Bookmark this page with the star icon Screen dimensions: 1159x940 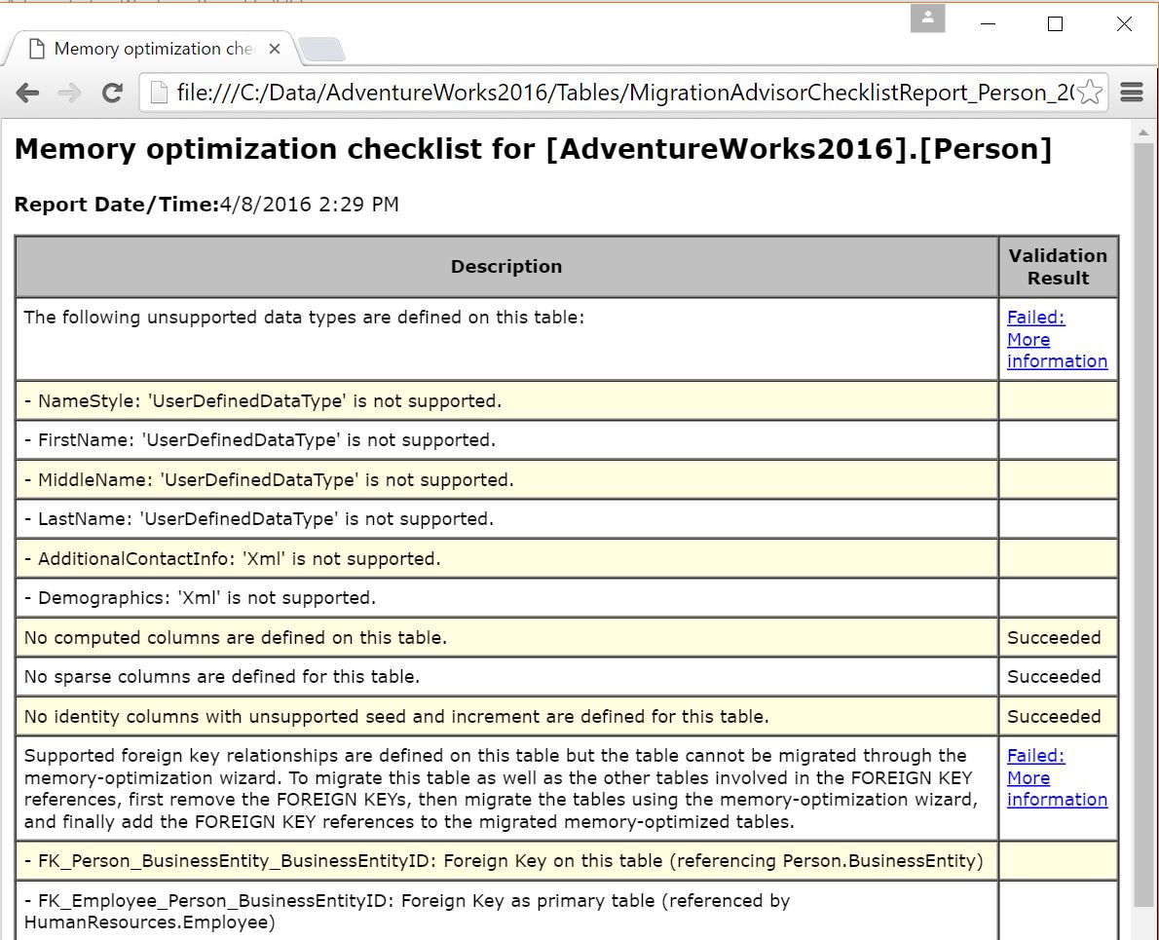pyautogui.click(x=1090, y=94)
